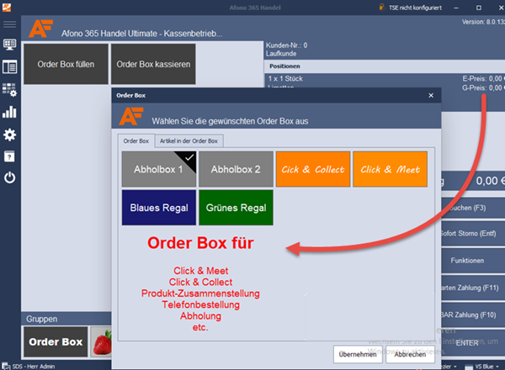The height and width of the screenshot is (370, 505).
Task: Click Sofort Storno (Entf) button
Action: click(473, 234)
